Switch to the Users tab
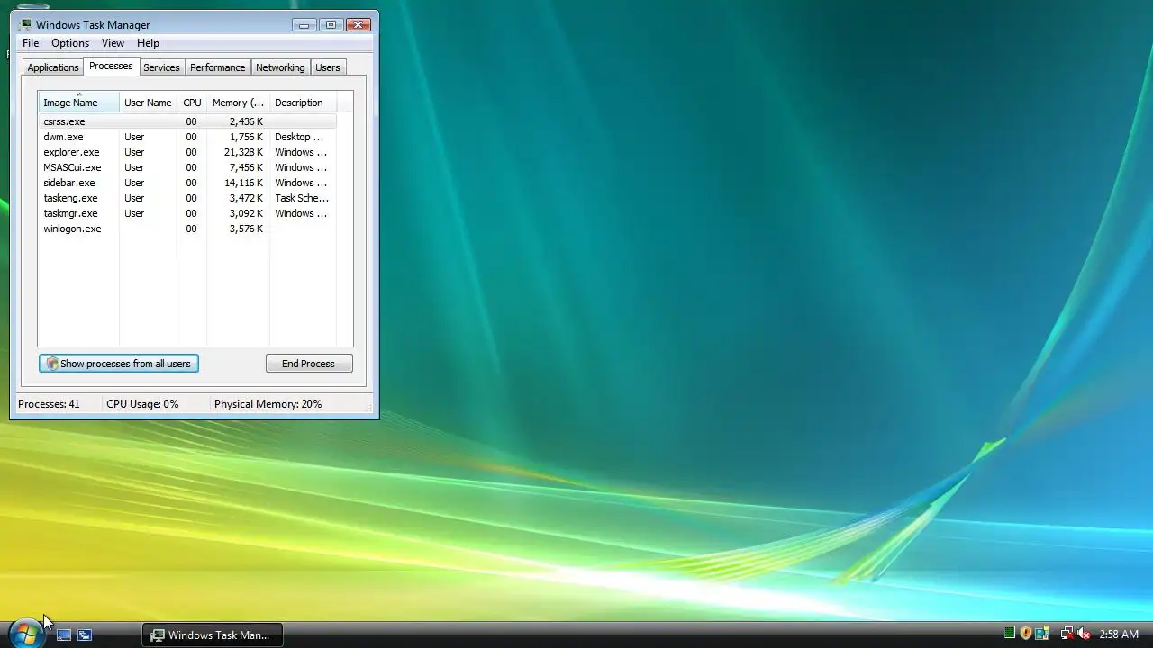The height and width of the screenshot is (648, 1153). (328, 67)
